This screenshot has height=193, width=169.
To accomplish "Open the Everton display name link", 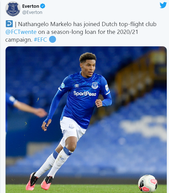I will click(x=30, y=6).
